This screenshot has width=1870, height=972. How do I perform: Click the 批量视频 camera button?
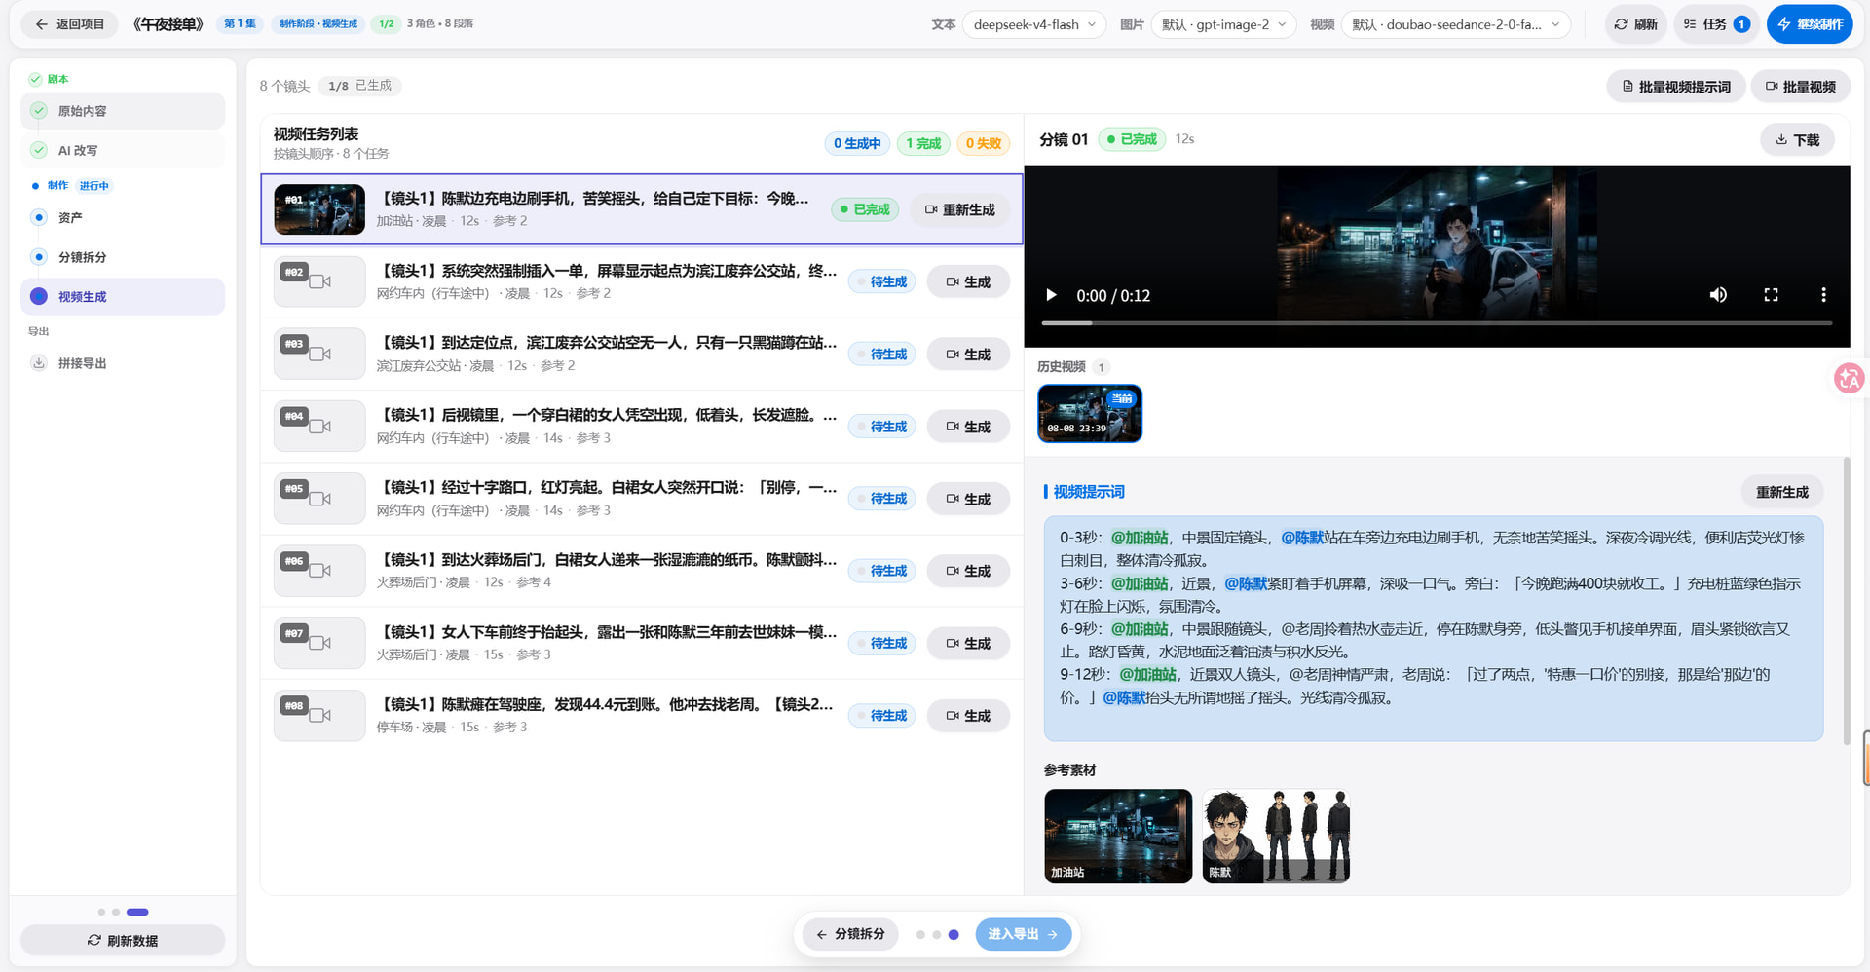tap(1801, 87)
